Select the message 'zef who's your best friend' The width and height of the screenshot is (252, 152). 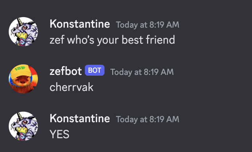pyautogui.click(x=112, y=40)
